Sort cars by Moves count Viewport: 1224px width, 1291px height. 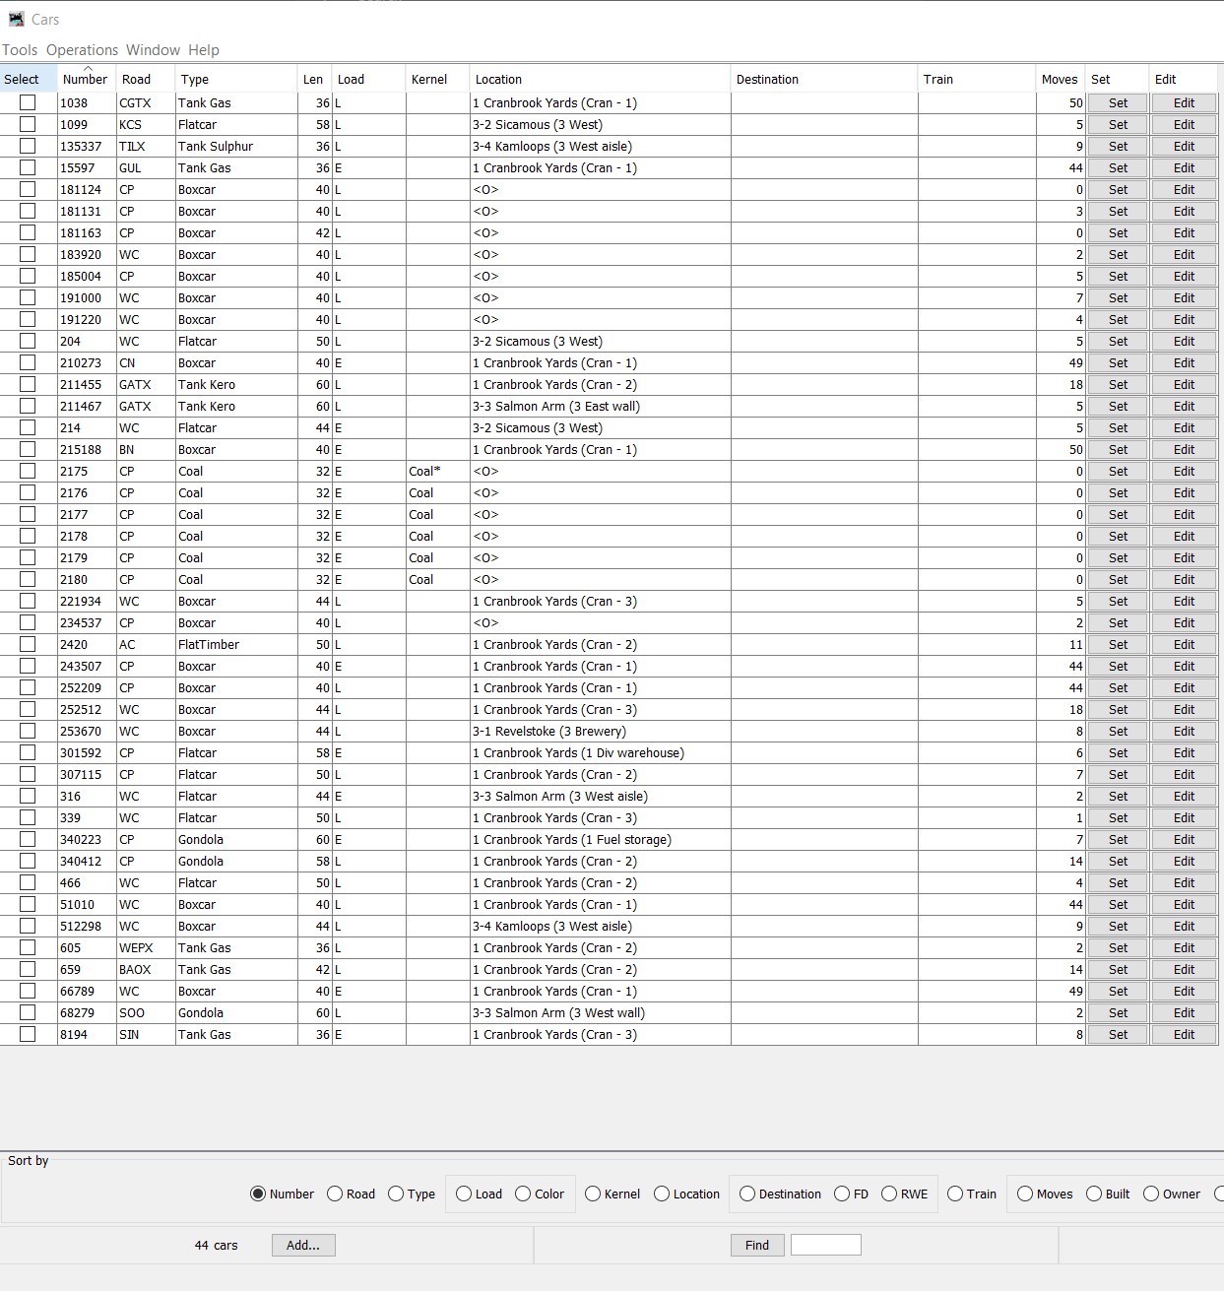click(1024, 1194)
